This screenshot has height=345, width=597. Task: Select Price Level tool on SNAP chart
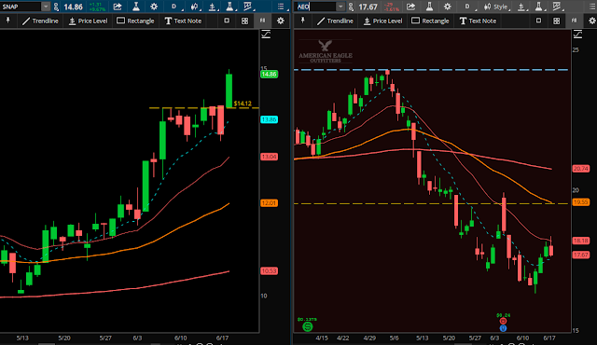tap(88, 21)
